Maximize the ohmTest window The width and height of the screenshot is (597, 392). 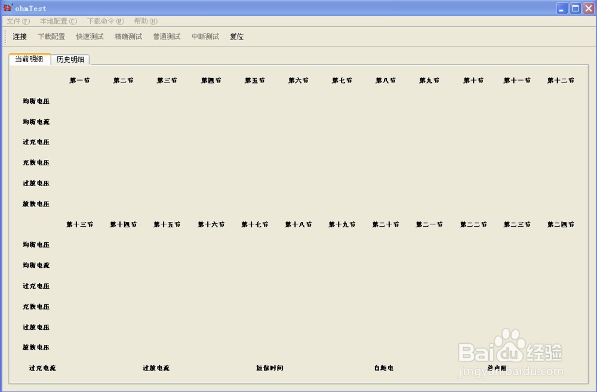576,8
